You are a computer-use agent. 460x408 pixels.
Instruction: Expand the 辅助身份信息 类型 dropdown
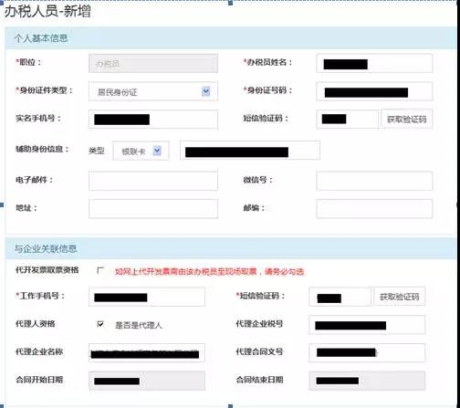tap(157, 151)
